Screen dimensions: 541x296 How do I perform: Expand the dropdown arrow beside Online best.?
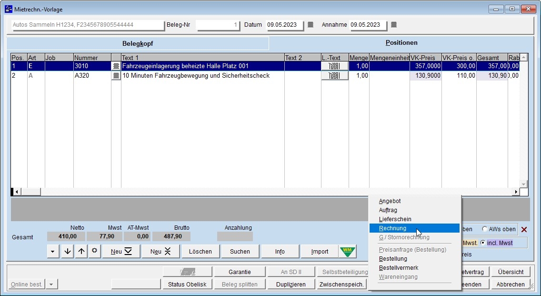[x=51, y=284]
